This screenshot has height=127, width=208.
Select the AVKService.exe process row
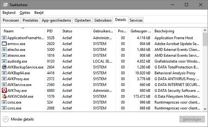click(102, 85)
